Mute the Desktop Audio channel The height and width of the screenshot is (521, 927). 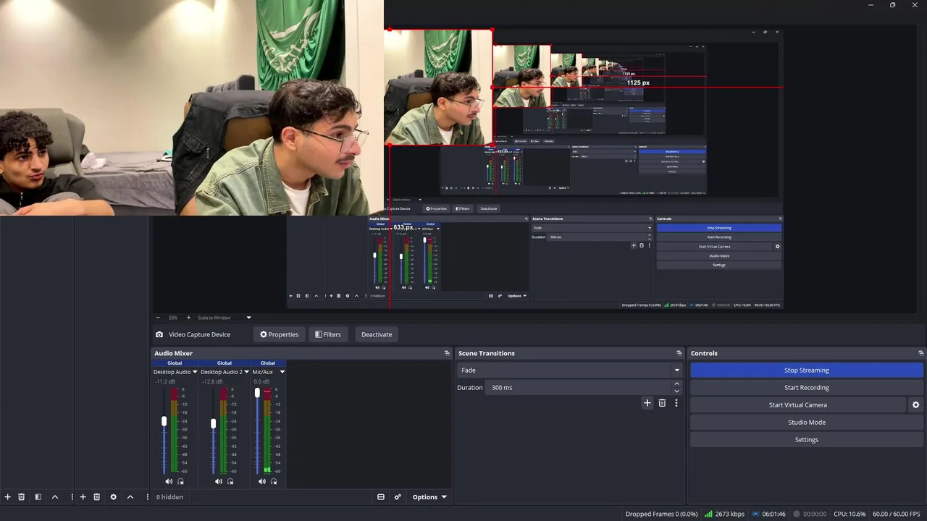tap(169, 482)
